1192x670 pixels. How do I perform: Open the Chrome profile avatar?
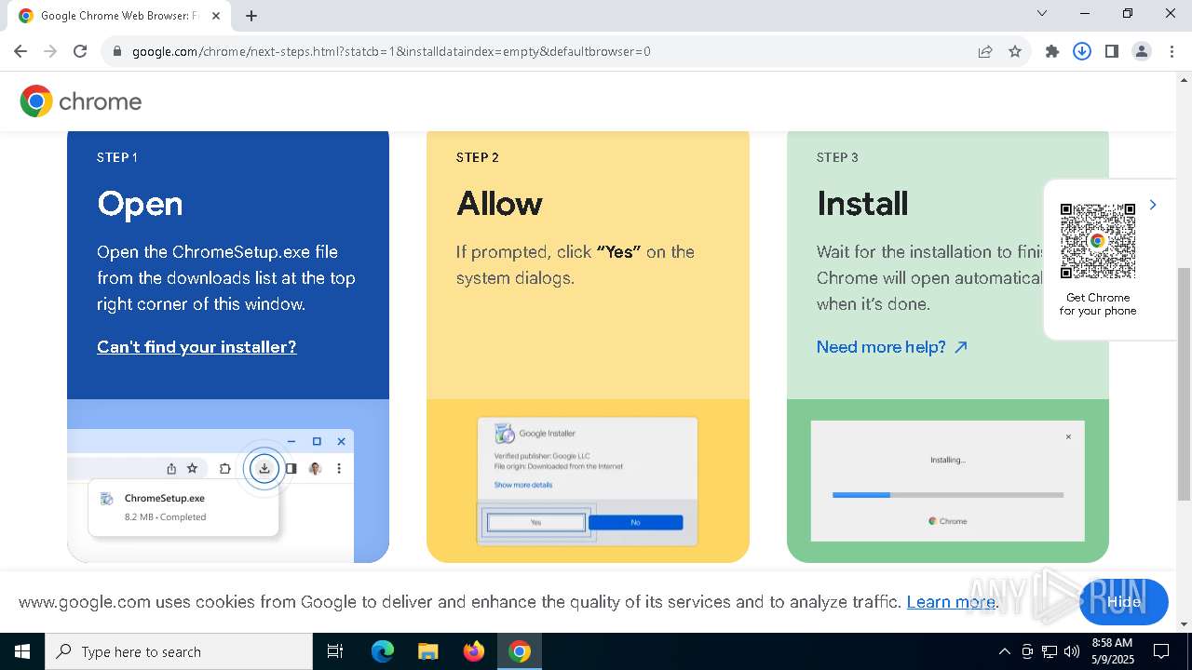click(x=1142, y=51)
